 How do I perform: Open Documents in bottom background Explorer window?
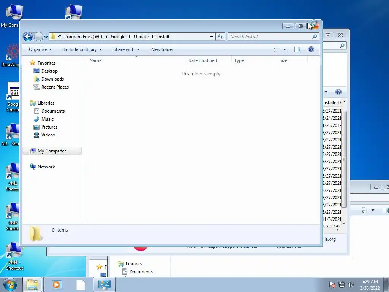pos(137,272)
